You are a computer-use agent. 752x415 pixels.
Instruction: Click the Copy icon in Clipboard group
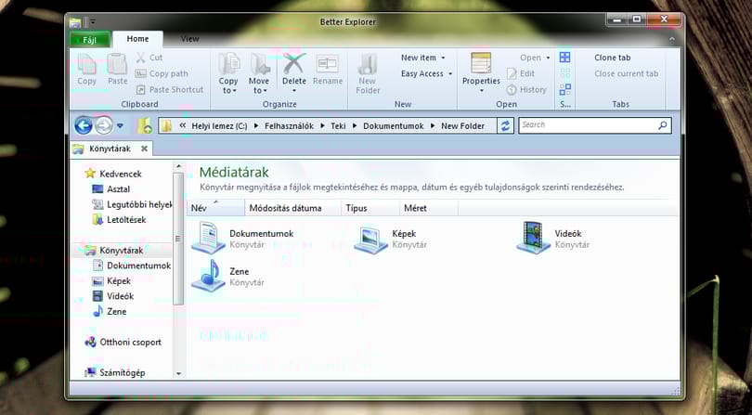pos(87,64)
